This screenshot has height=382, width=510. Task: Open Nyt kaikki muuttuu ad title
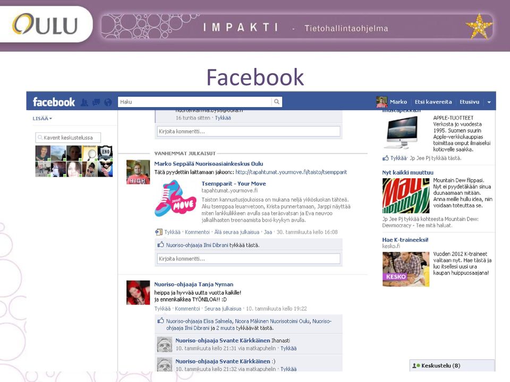[408, 172]
